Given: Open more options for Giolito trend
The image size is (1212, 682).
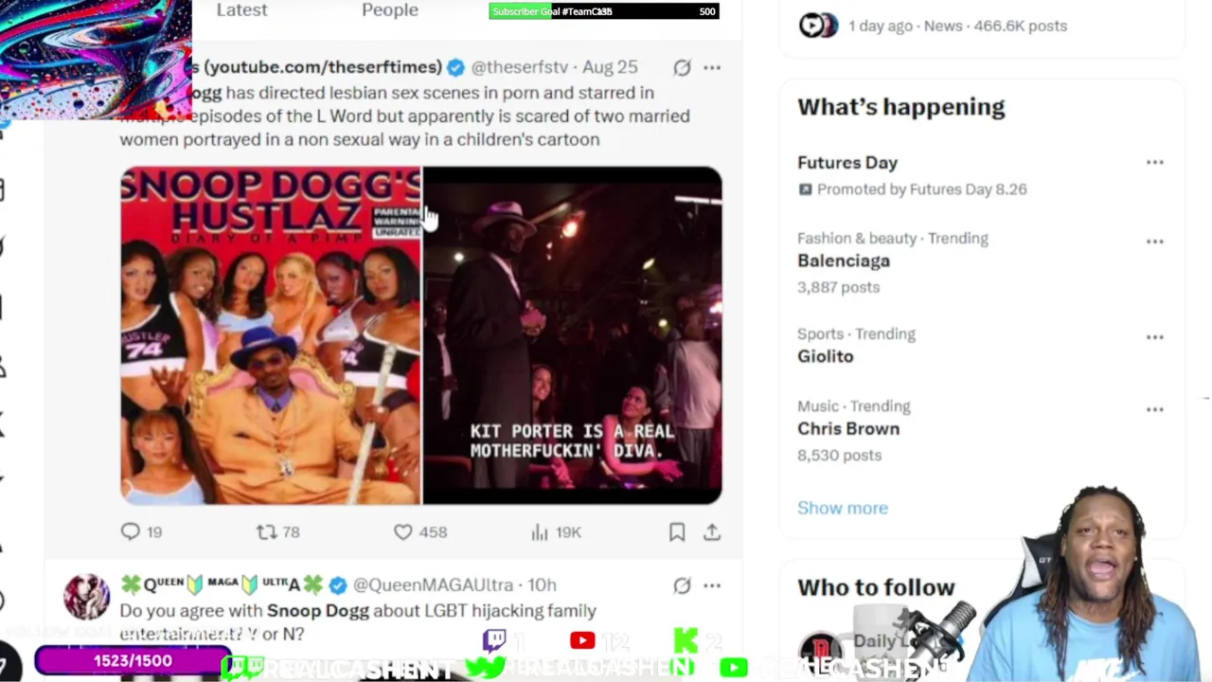Looking at the screenshot, I should tap(1154, 337).
